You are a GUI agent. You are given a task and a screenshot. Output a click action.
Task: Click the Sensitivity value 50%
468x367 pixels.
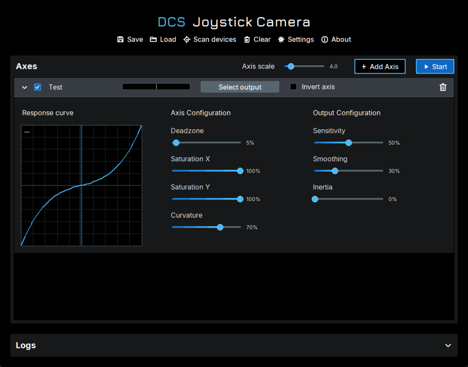click(394, 143)
